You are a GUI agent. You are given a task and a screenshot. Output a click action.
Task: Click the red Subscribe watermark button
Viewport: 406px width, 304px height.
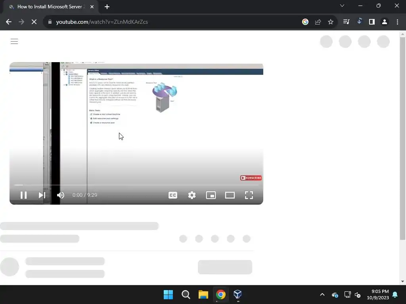pyautogui.click(x=251, y=178)
